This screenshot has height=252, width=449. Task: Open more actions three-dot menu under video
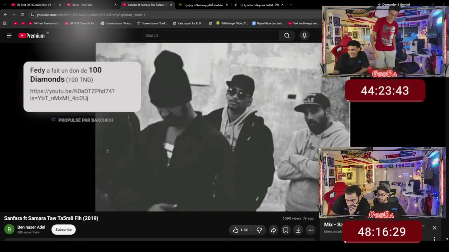(310, 230)
